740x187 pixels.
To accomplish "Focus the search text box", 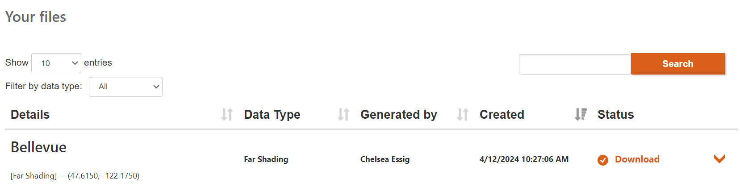I will pyautogui.click(x=574, y=64).
